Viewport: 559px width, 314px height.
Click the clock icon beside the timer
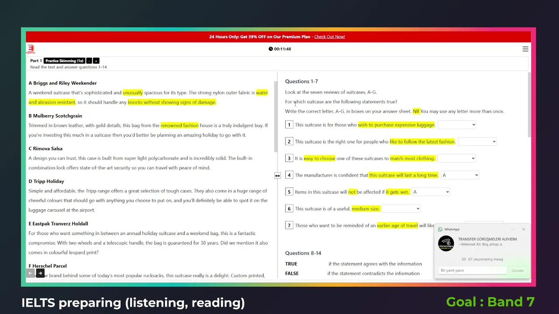click(x=271, y=49)
